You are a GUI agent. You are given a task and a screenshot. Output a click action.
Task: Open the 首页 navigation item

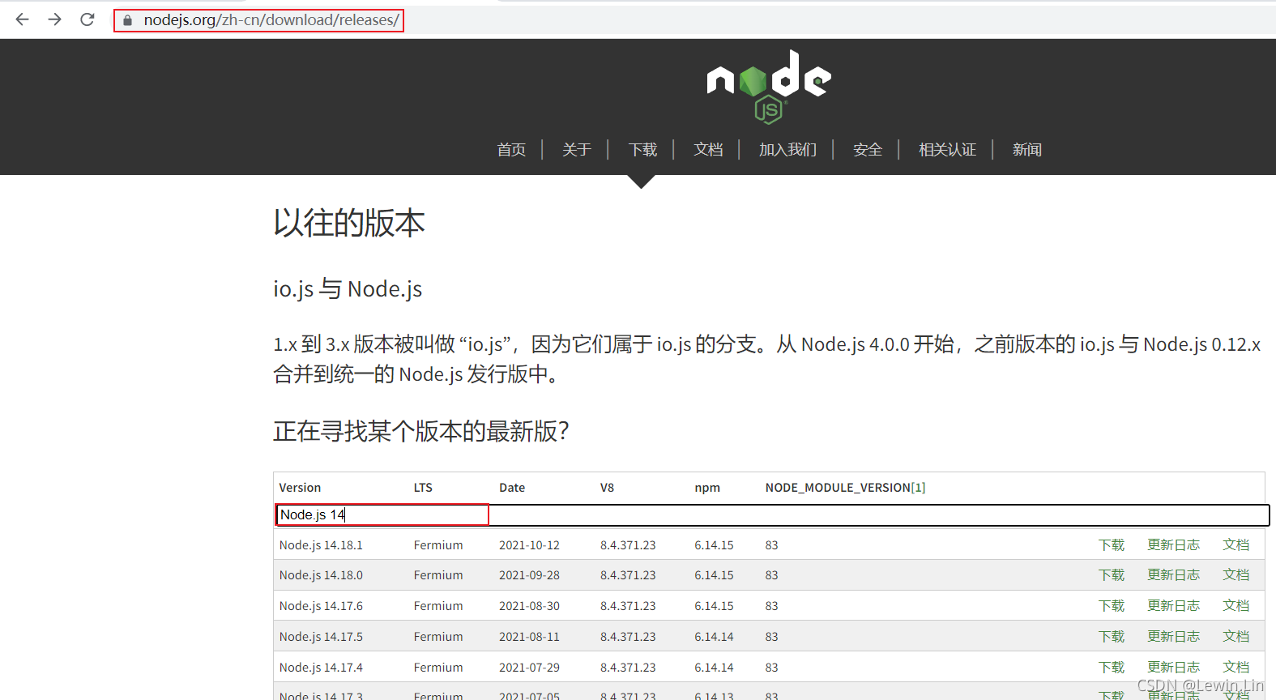click(x=511, y=150)
